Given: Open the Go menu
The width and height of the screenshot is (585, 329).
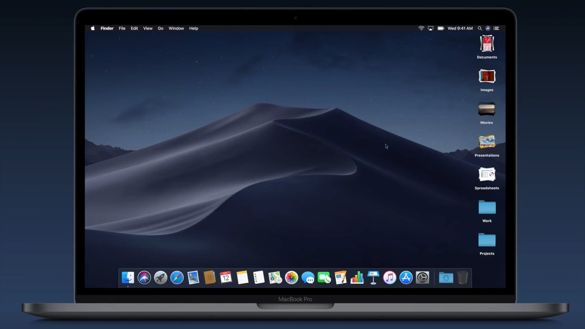Looking at the screenshot, I should coord(161,28).
